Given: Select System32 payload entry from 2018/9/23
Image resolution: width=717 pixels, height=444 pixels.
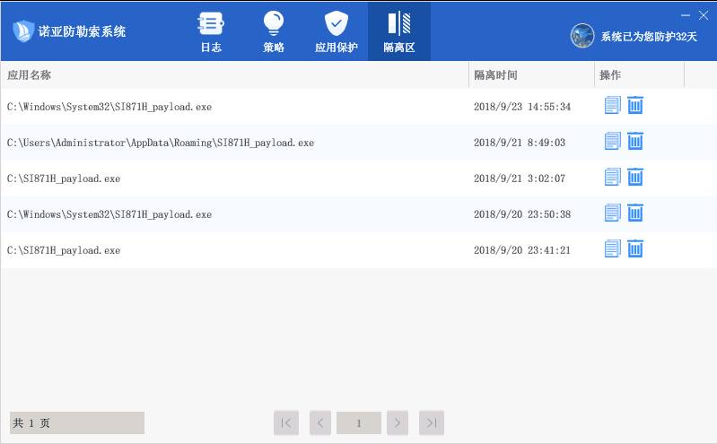Looking at the screenshot, I should [359, 107].
